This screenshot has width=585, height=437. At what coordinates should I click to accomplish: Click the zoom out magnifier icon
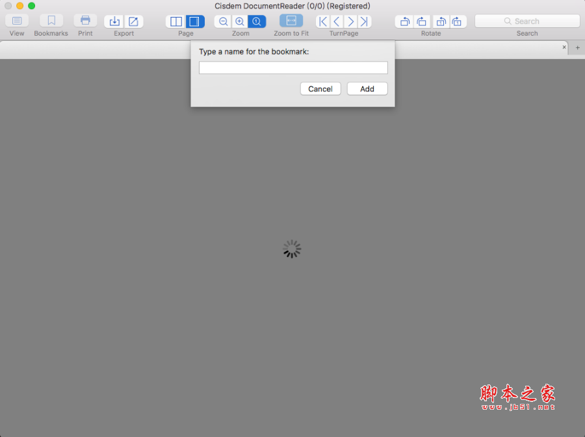coord(223,21)
